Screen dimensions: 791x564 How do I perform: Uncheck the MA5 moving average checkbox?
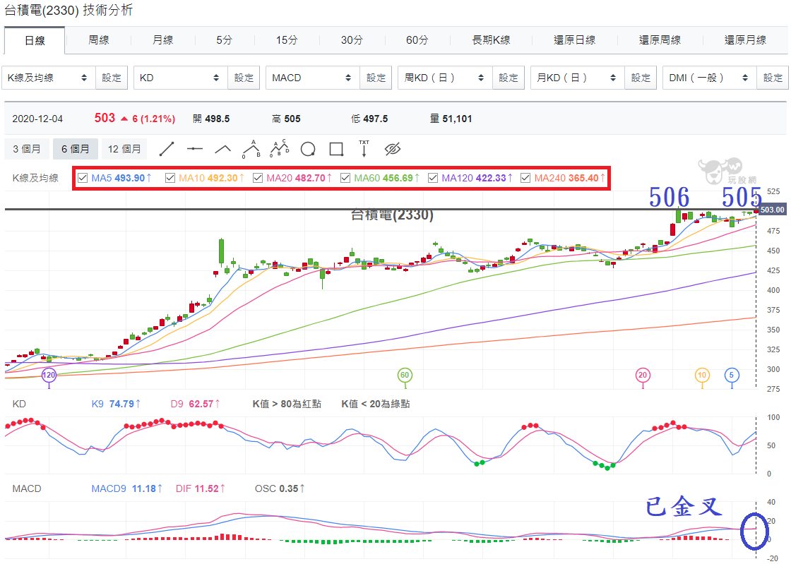83,178
